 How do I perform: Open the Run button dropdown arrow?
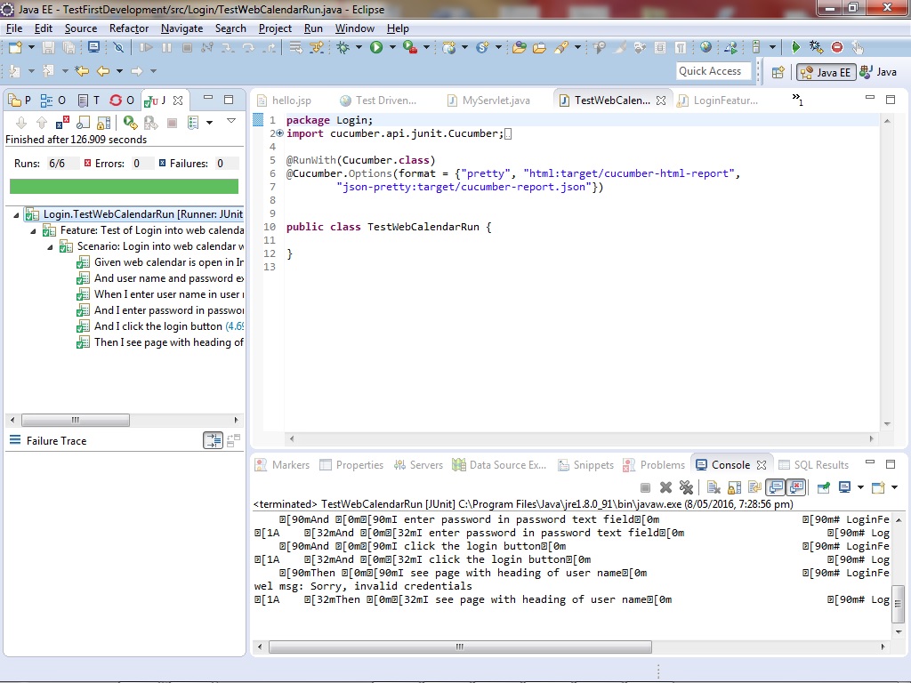click(392, 48)
